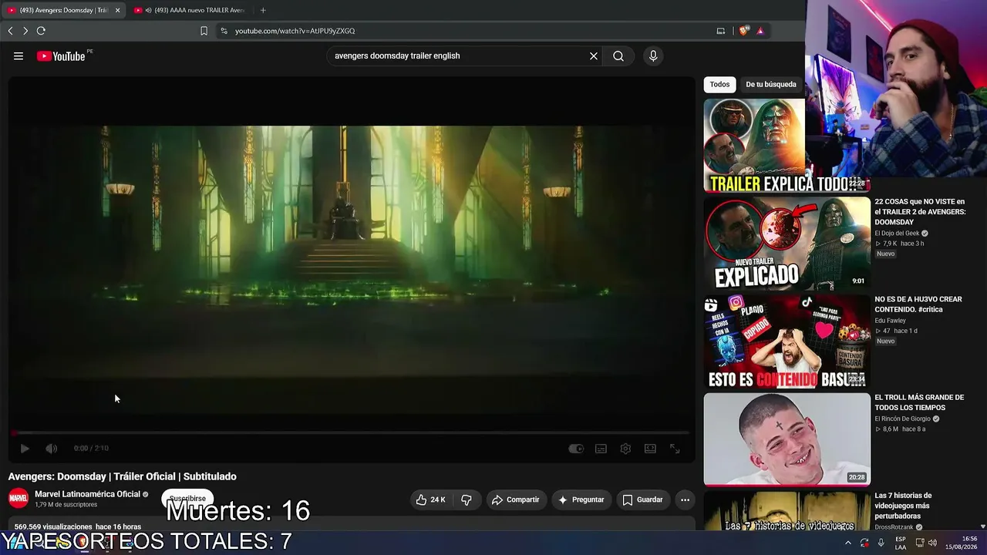Clear the search box with the X
This screenshot has width=987, height=555.
[x=594, y=55]
